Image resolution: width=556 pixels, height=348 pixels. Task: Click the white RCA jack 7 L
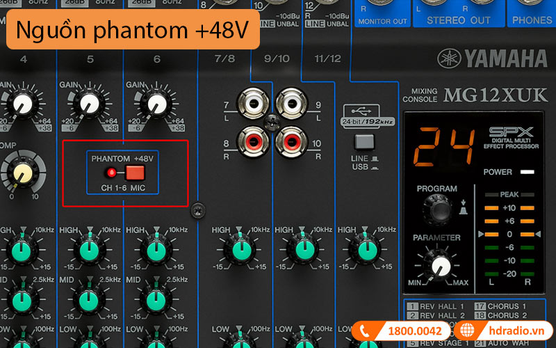click(253, 104)
